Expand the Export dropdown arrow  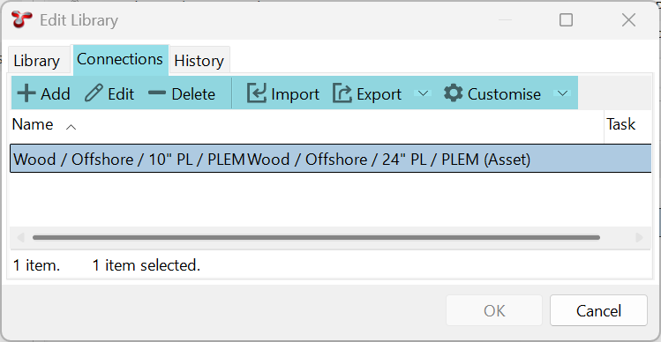coord(423,93)
